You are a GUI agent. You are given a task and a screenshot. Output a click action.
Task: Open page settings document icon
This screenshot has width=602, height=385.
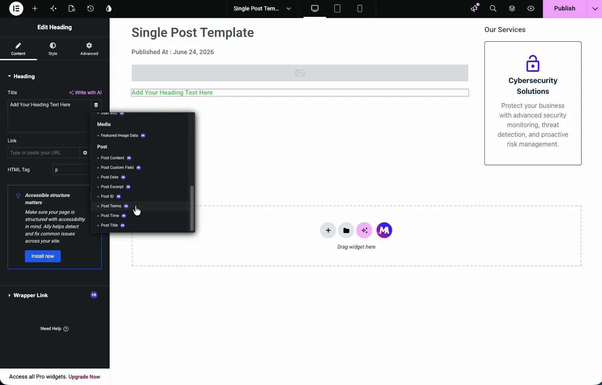click(72, 8)
